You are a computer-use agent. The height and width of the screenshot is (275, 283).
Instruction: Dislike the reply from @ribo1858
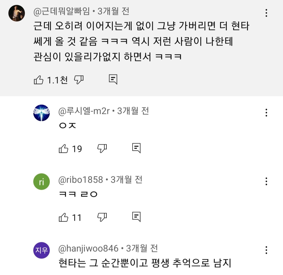(102, 218)
